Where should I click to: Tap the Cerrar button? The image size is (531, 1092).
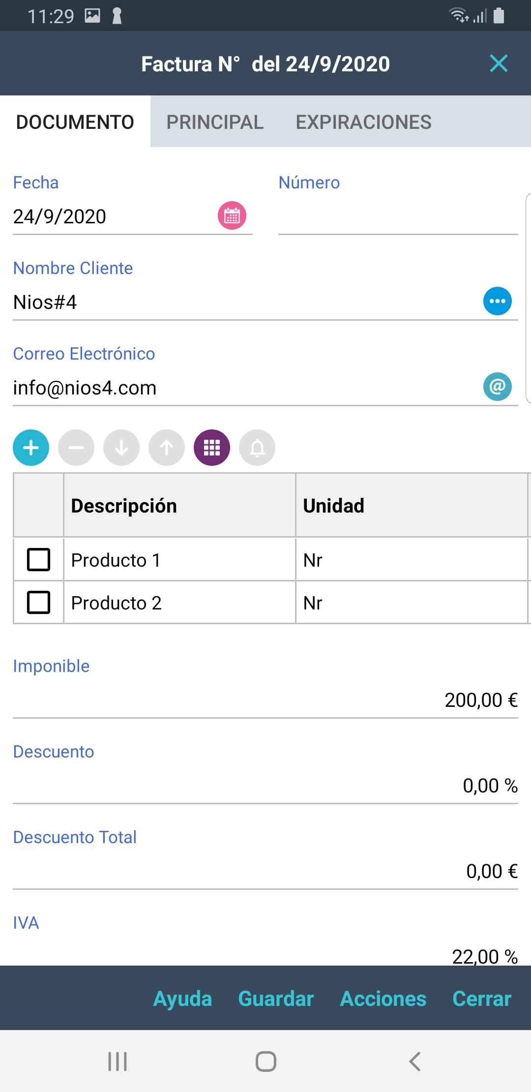coord(482,999)
